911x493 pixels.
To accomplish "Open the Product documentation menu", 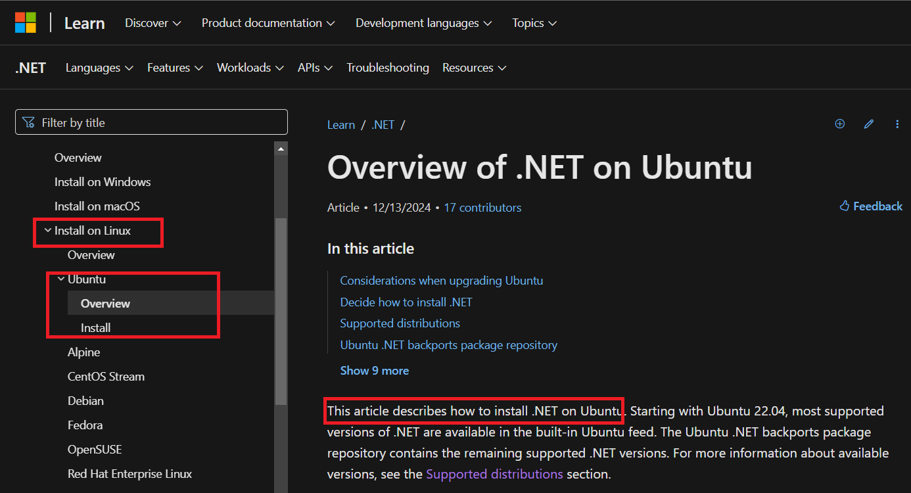I will [x=268, y=23].
